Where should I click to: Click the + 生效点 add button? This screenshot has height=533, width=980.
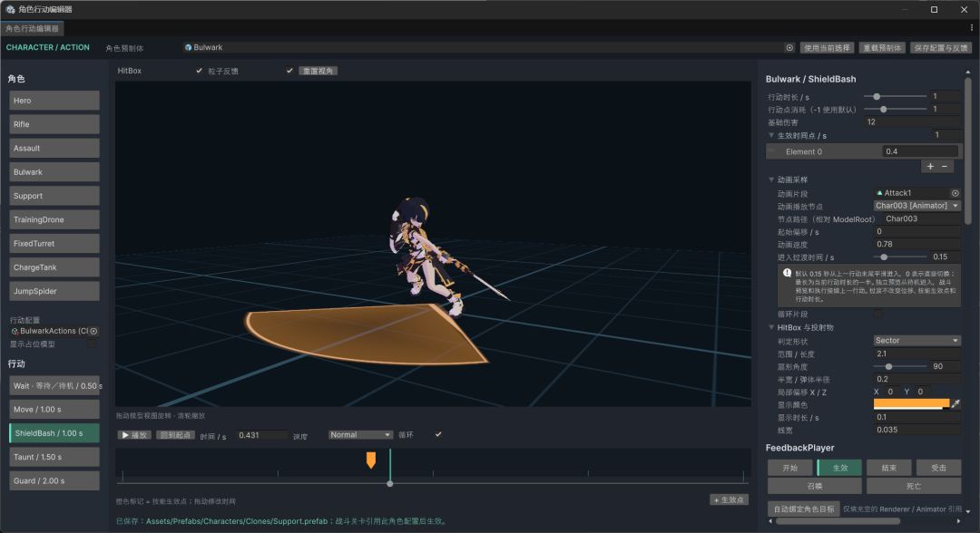click(x=730, y=500)
